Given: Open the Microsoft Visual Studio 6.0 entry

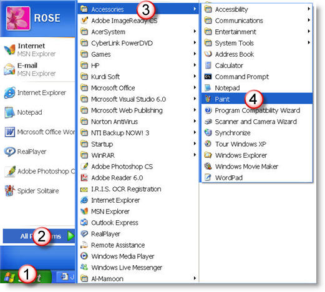Looking at the screenshot, I should [x=138, y=99].
